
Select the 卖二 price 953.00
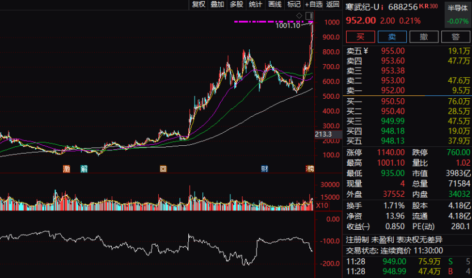(x=393, y=81)
